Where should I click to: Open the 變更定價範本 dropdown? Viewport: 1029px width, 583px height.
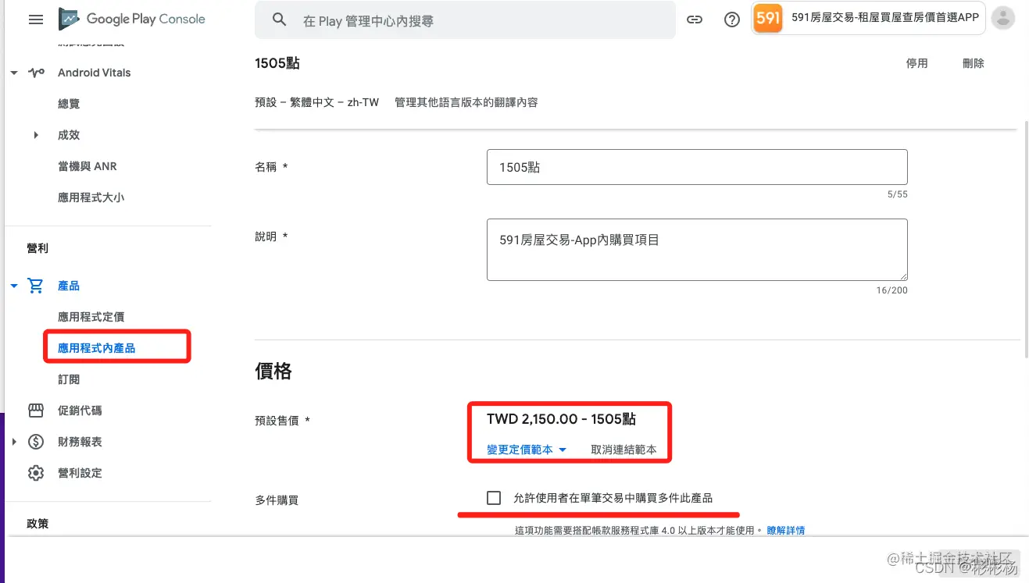(527, 450)
